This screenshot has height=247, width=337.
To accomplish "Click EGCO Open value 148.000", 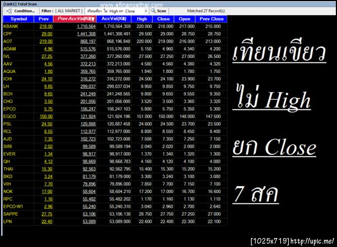I will click(x=187, y=117).
